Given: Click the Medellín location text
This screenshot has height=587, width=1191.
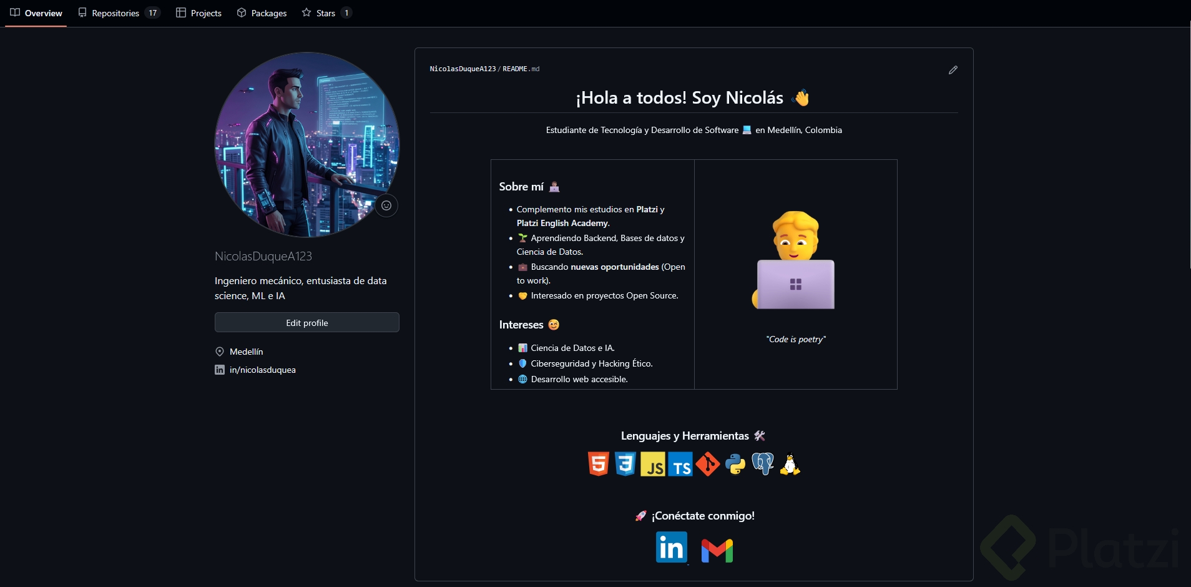Looking at the screenshot, I should coord(246,352).
